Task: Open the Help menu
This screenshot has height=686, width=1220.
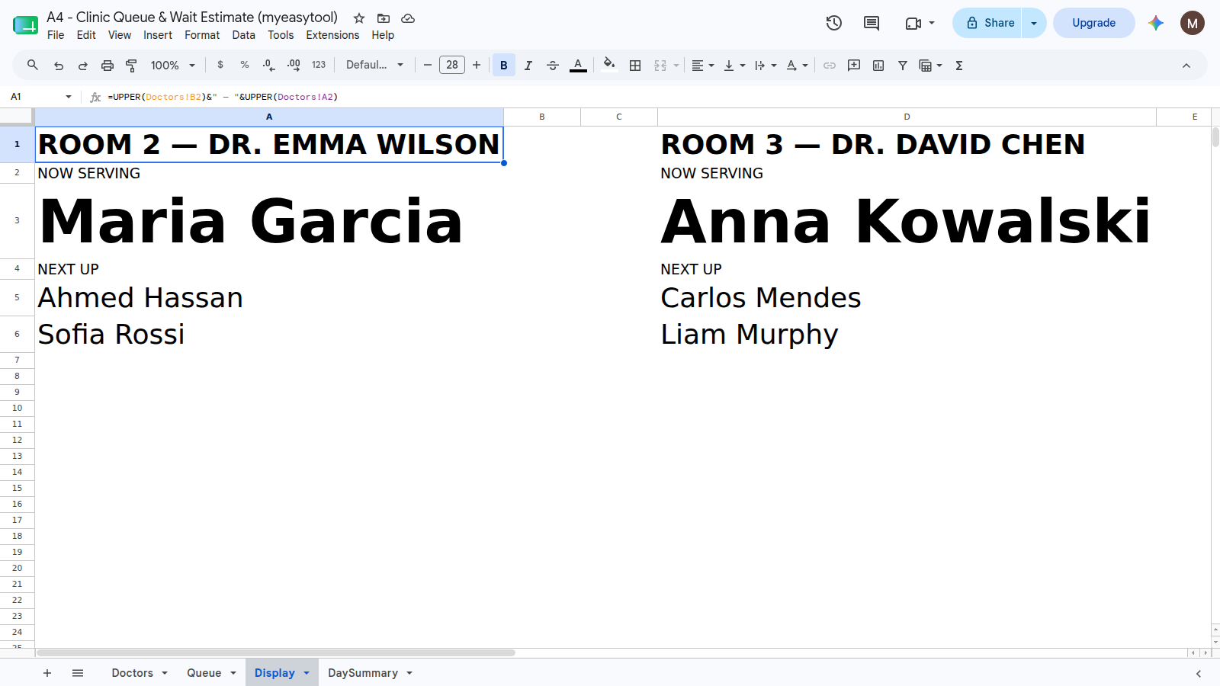Action: pyautogui.click(x=383, y=35)
